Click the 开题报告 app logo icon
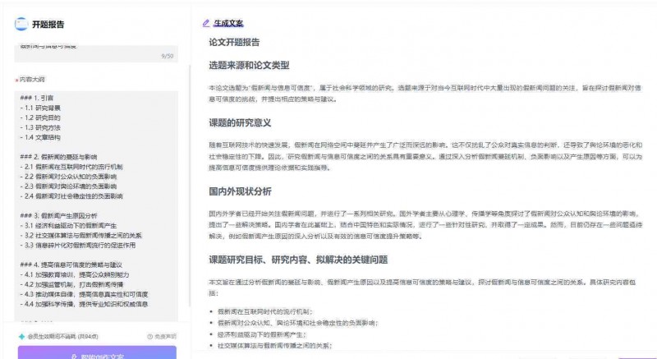The height and width of the screenshot is (359, 657). [21, 23]
